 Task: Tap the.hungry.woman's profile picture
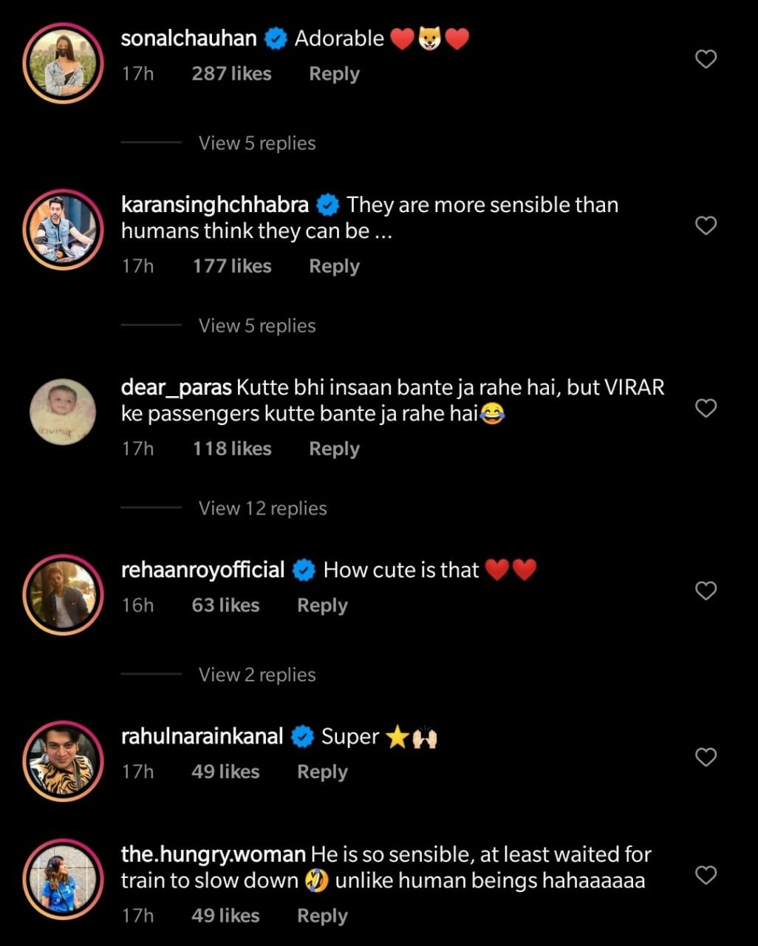64,879
